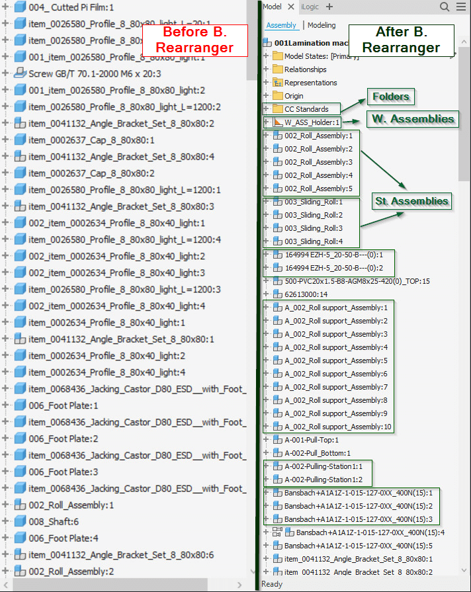
Task: Click the pattern icon beside Bansbach (15):4
Action: 277,532
